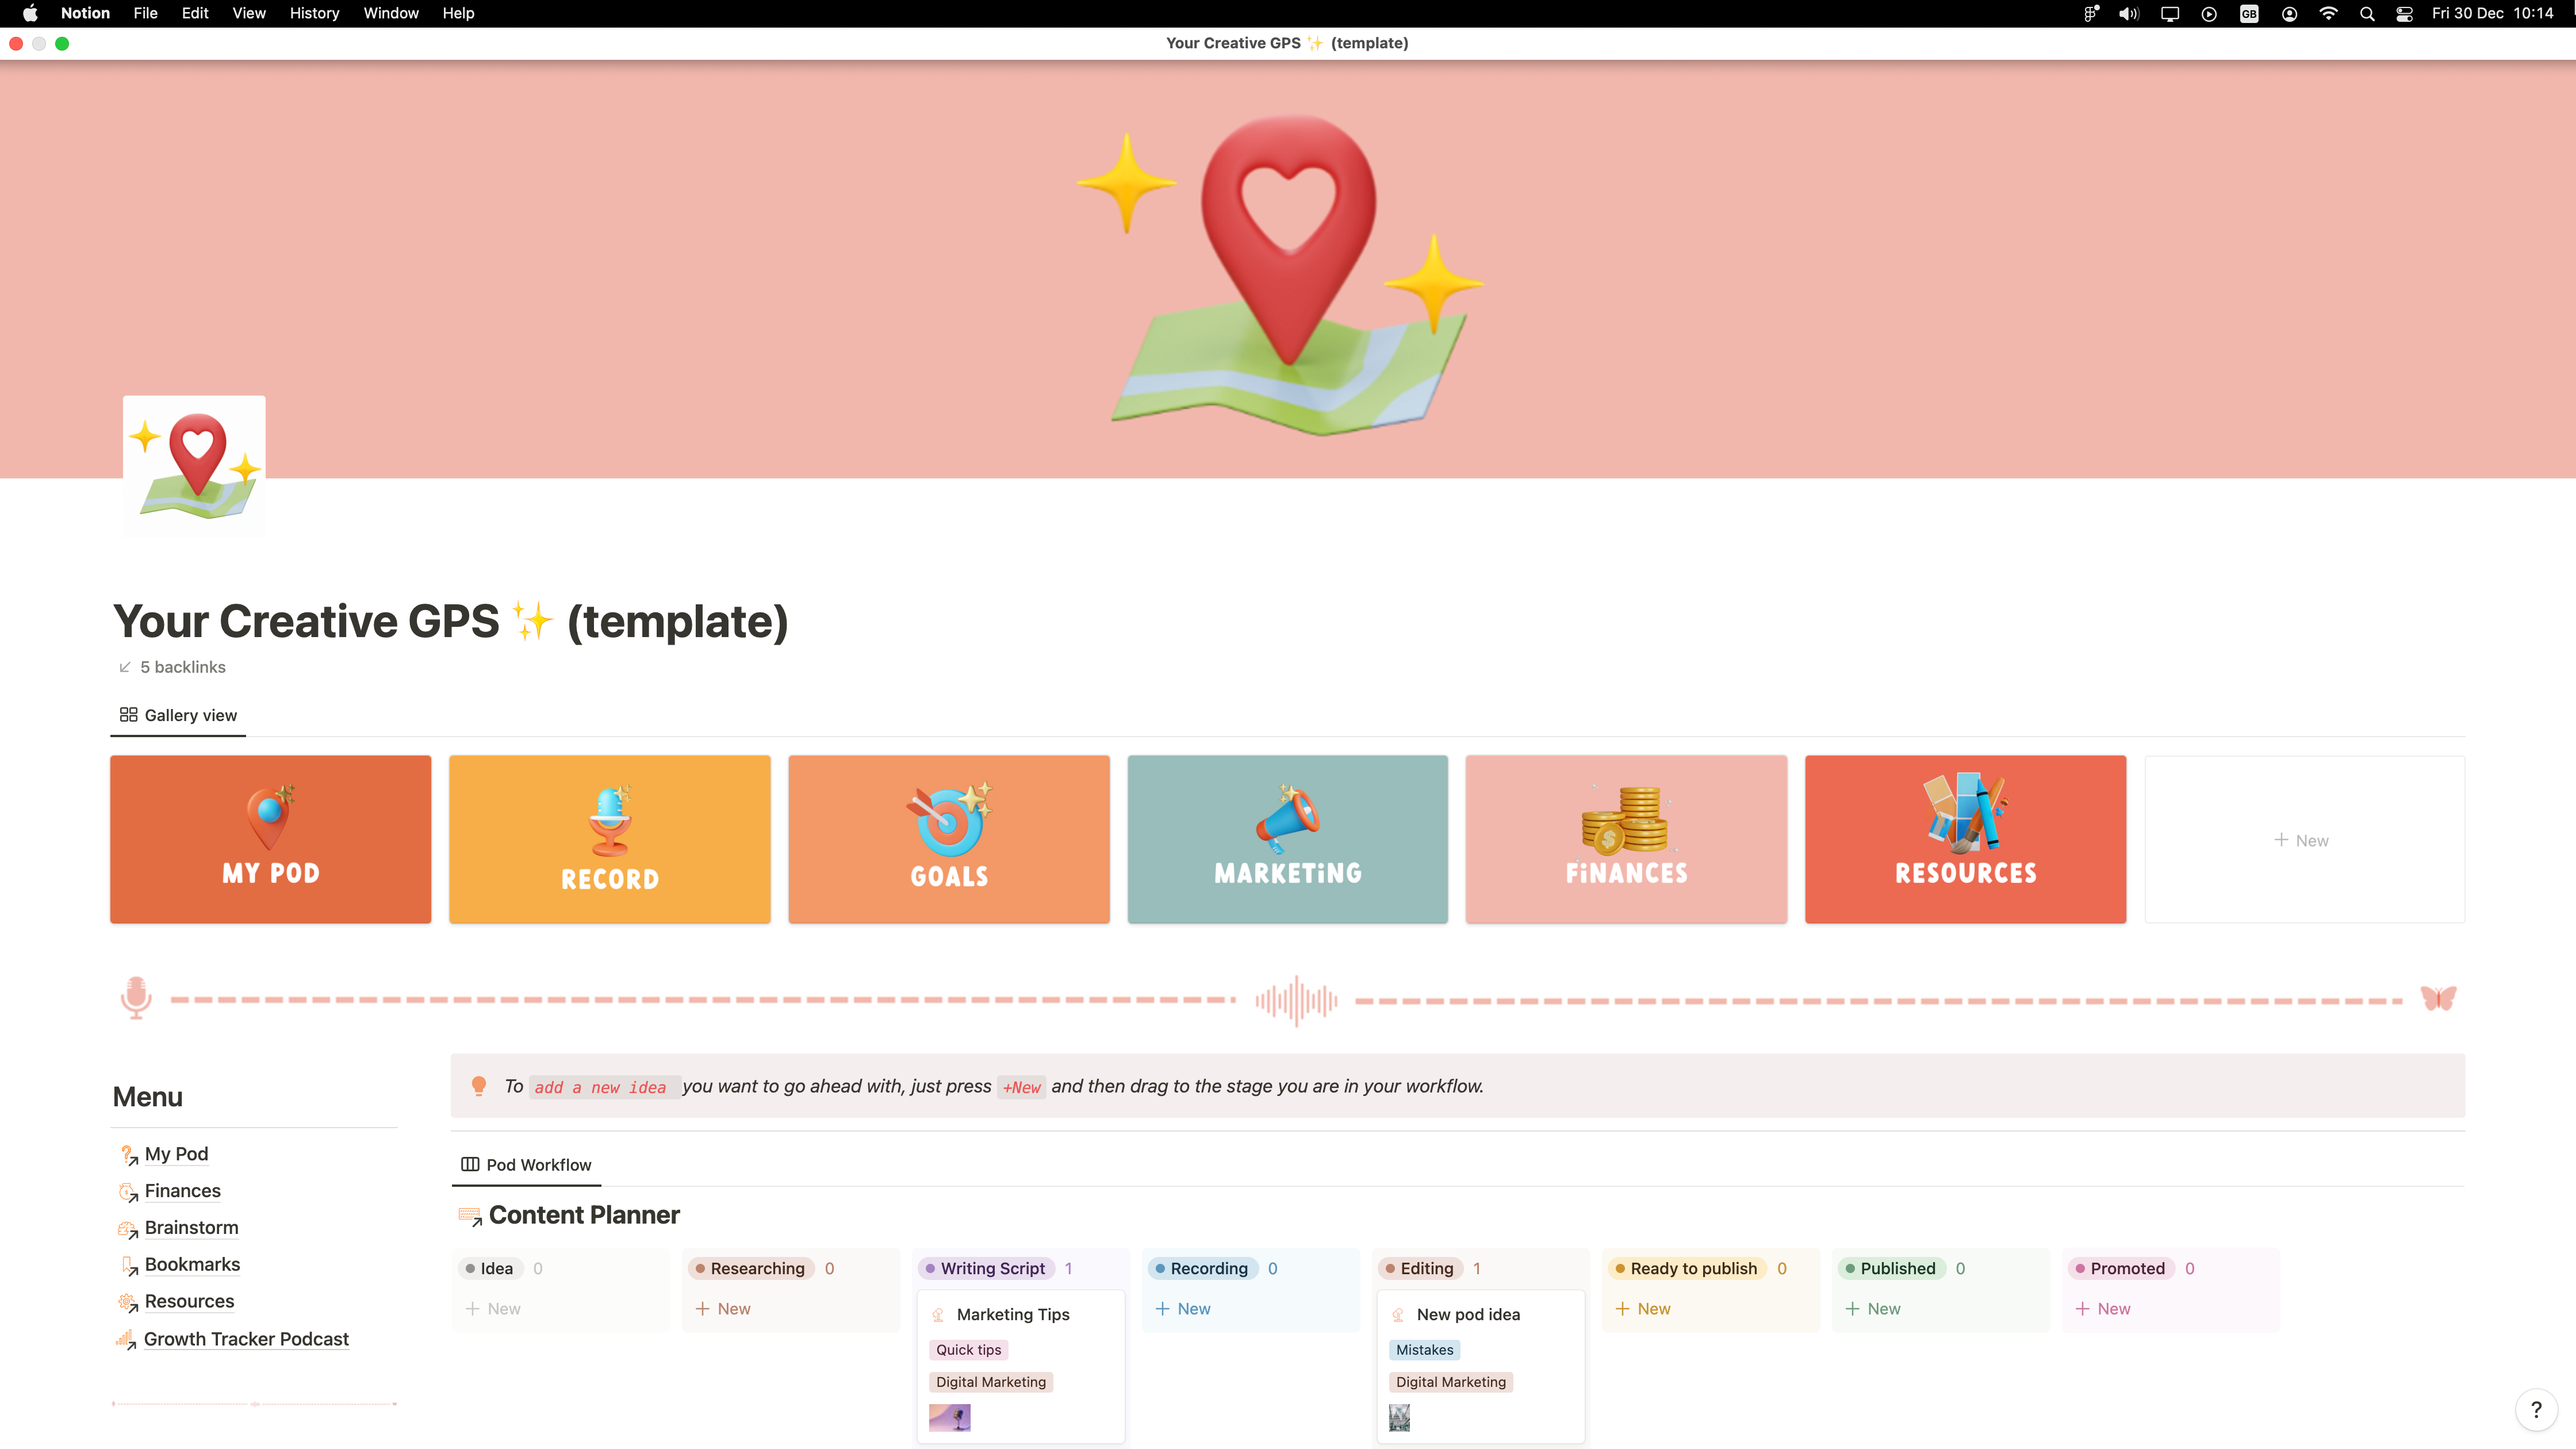Toggle the Bookmarks sidebar item
Image resolution: width=2576 pixels, height=1449 pixels.
click(x=193, y=1263)
